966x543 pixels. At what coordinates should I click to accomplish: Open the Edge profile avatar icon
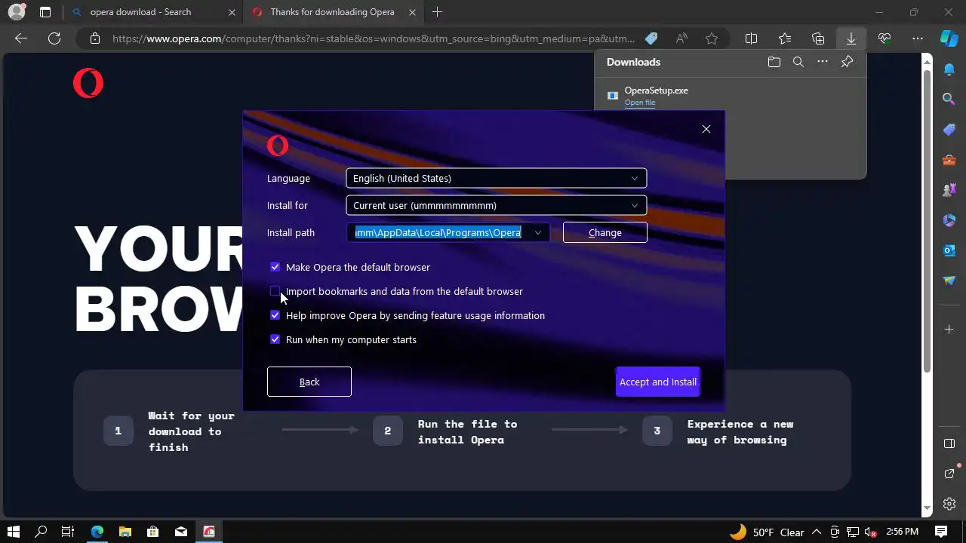tap(17, 12)
